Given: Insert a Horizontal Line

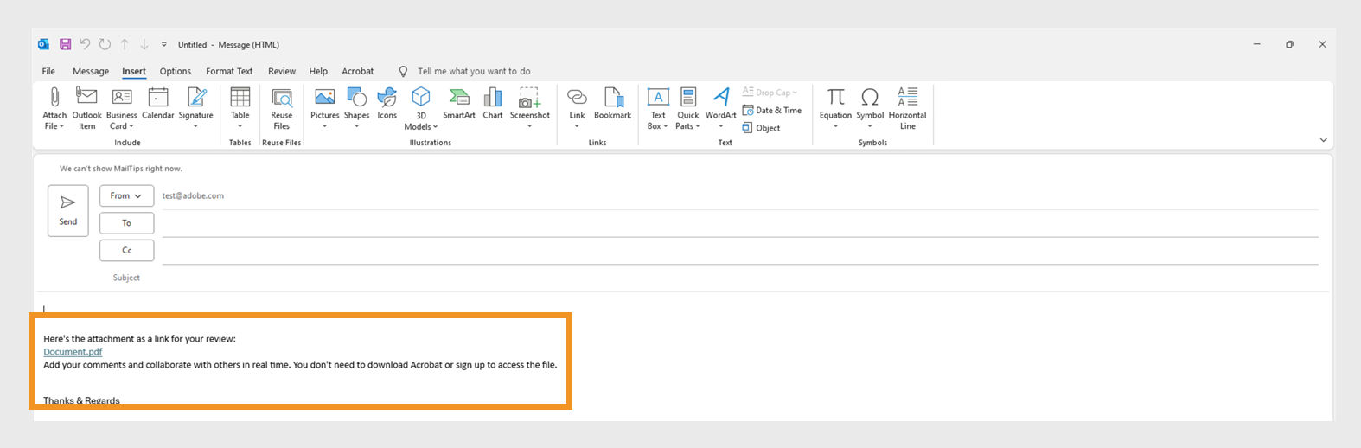Looking at the screenshot, I should pyautogui.click(x=907, y=108).
